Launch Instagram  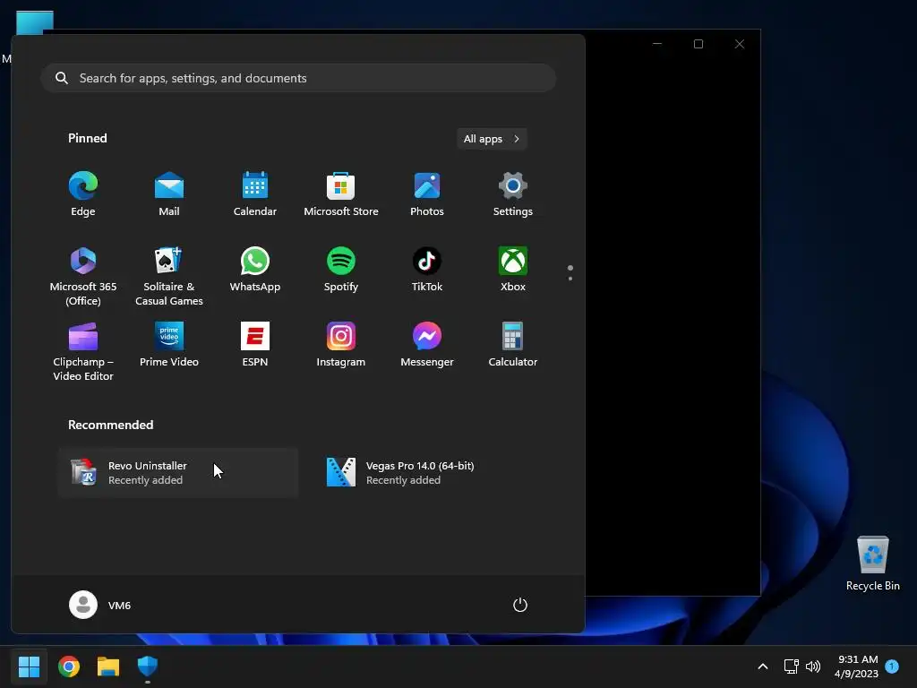pos(341,345)
